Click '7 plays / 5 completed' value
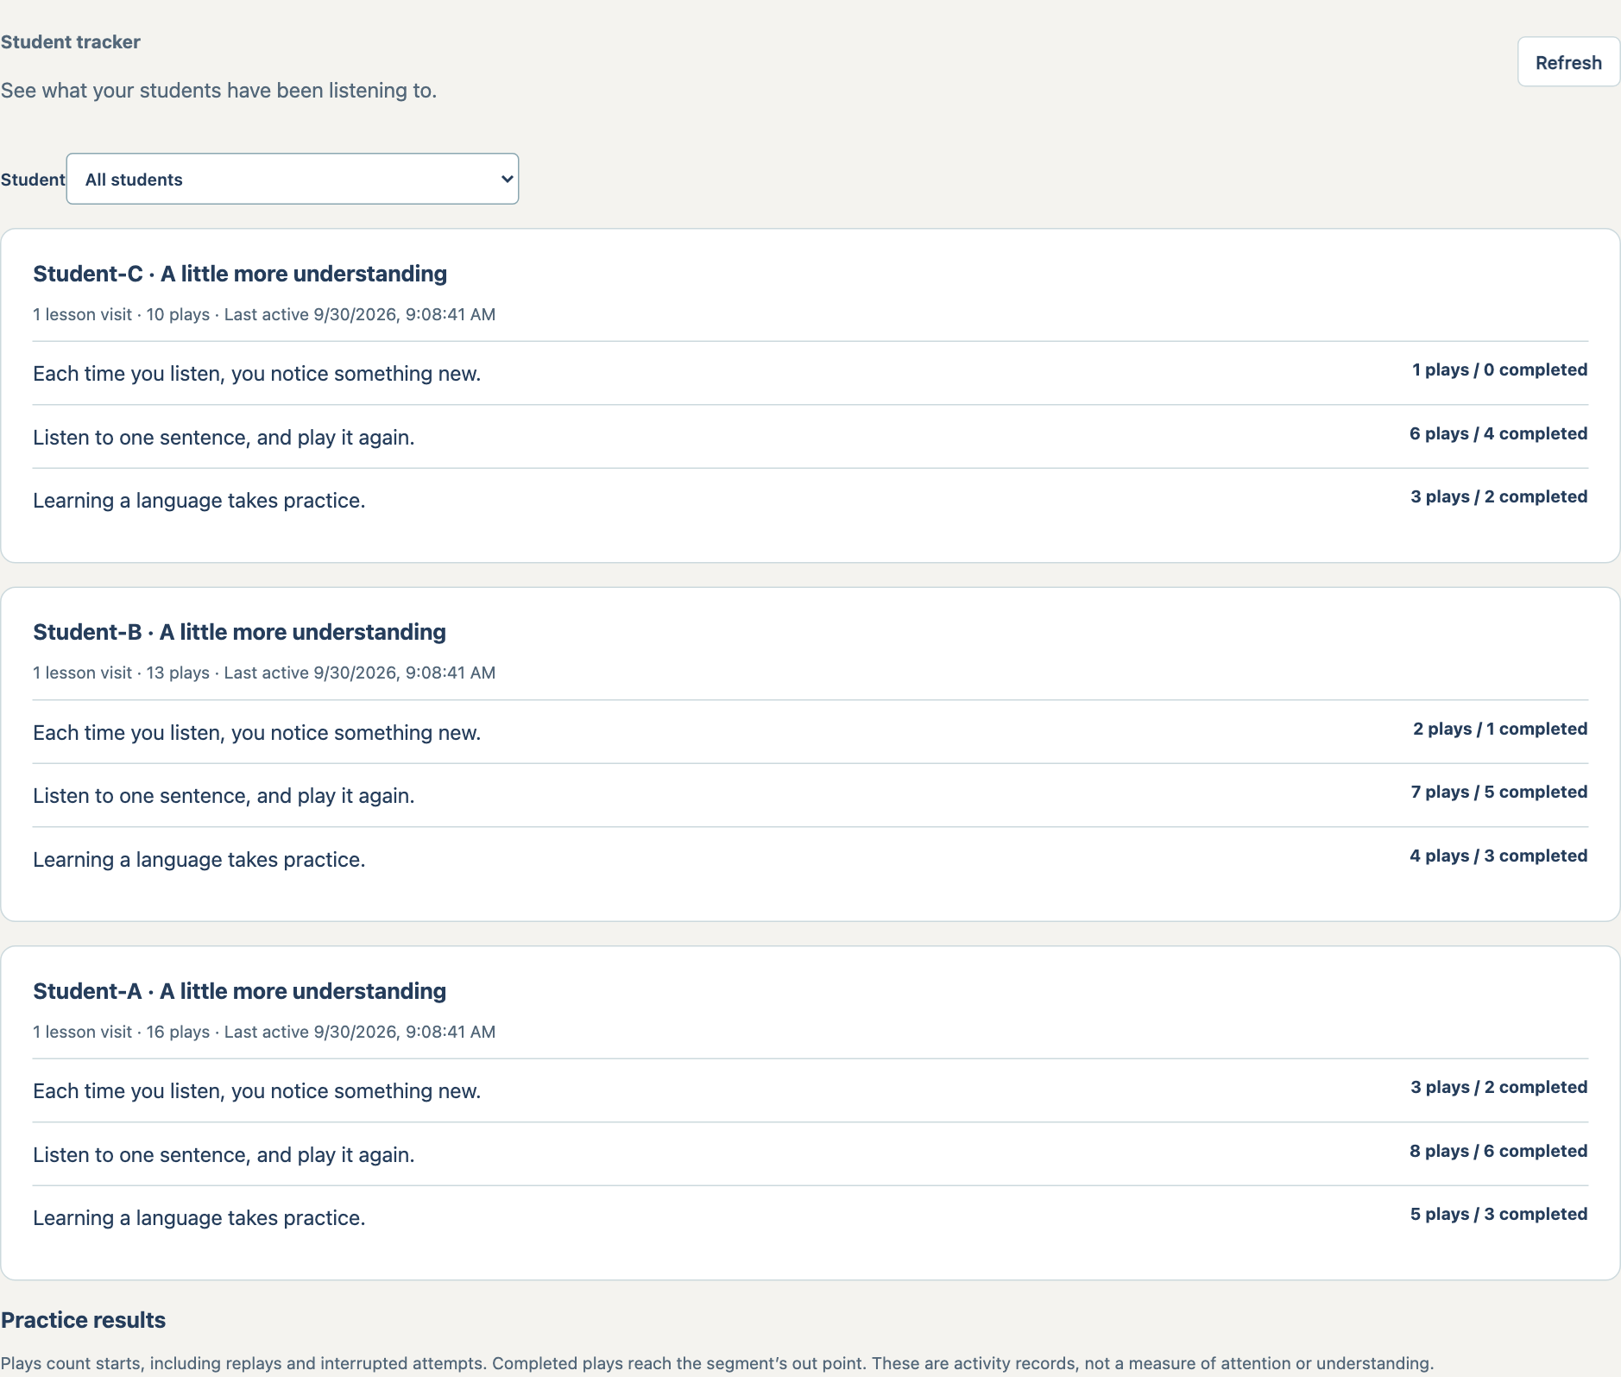Screen dimensions: 1621x1377 click(x=1498, y=792)
